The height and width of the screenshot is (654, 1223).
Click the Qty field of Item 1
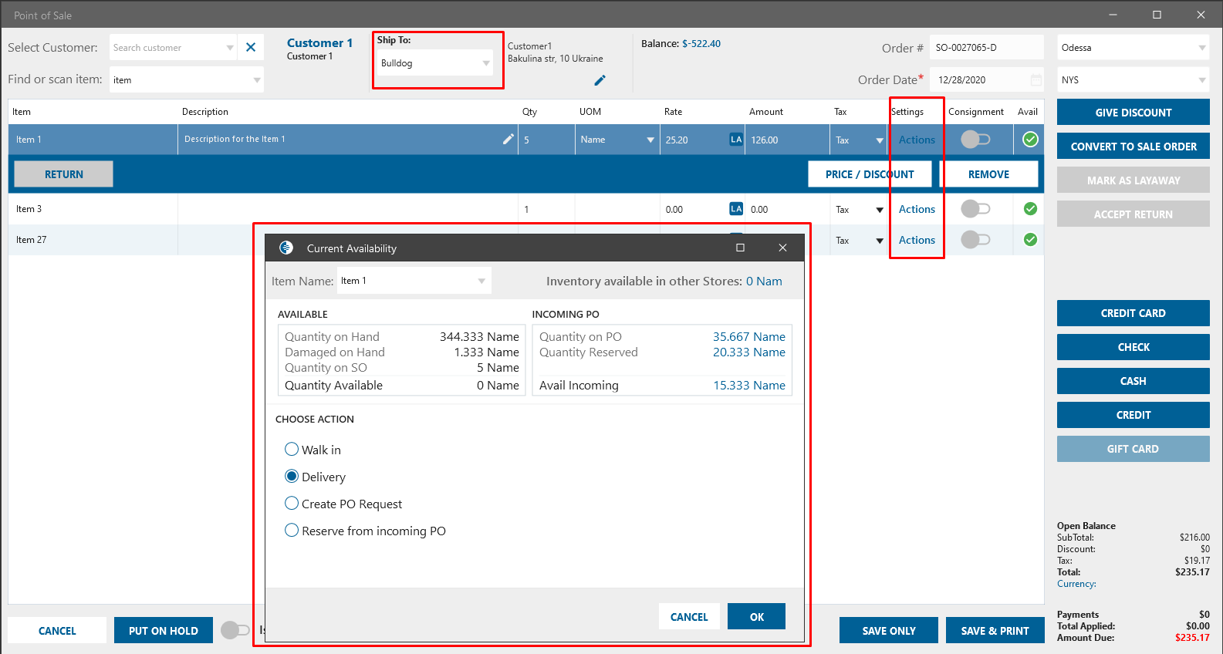click(x=546, y=140)
